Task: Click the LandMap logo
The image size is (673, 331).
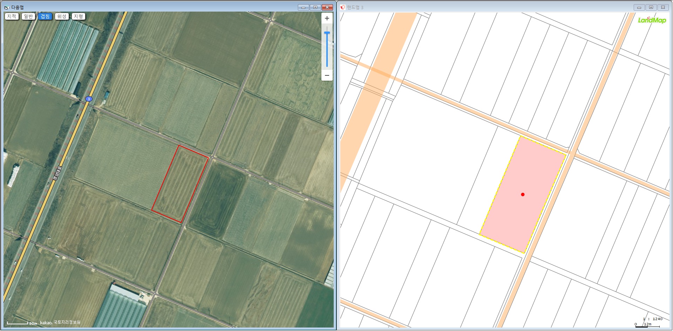Action: click(652, 20)
